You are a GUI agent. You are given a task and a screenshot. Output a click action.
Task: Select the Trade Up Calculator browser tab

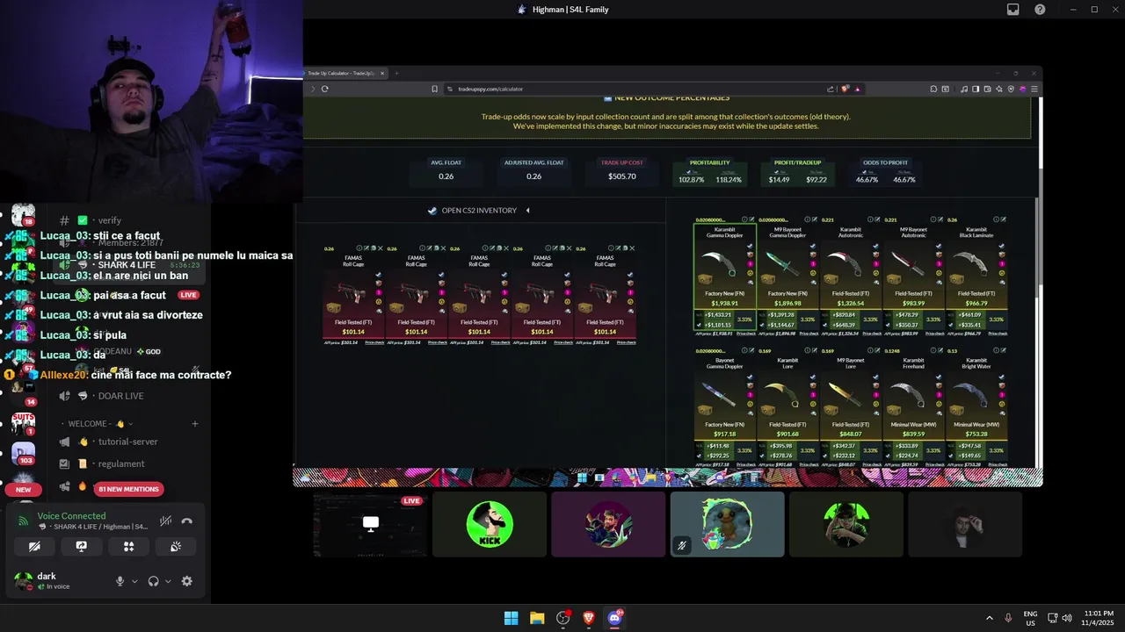coord(345,73)
